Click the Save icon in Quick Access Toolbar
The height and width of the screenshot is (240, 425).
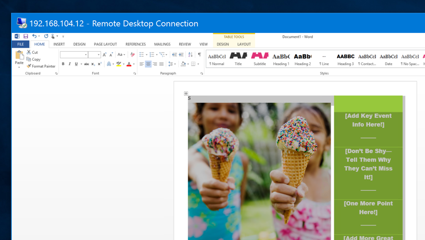tap(26, 37)
